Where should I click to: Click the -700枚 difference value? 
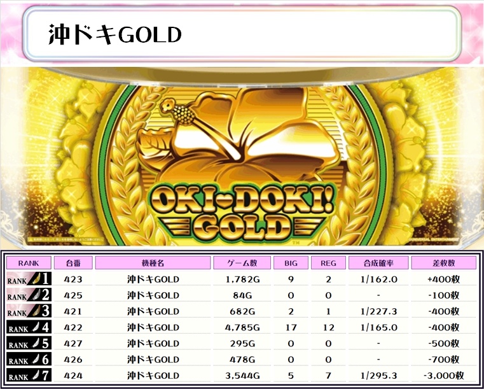[x=443, y=360]
